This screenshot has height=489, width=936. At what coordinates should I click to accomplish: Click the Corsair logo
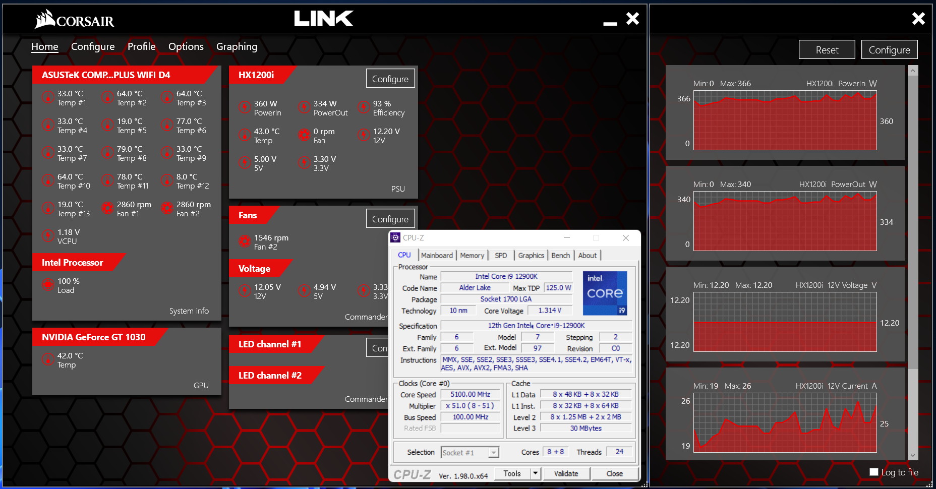tap(75, 19)
